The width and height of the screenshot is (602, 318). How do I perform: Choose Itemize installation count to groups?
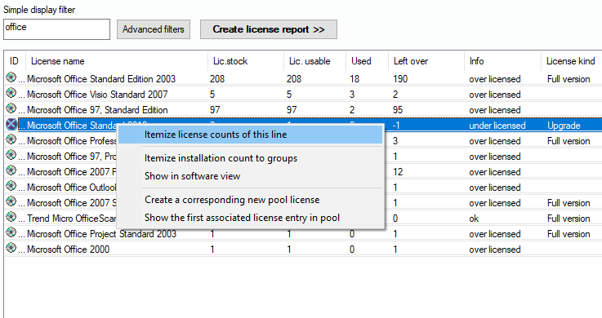(250, 158)
